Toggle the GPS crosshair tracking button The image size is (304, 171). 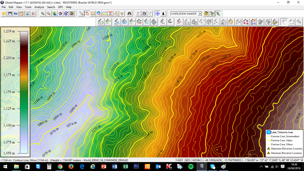[x=157, y=14]
